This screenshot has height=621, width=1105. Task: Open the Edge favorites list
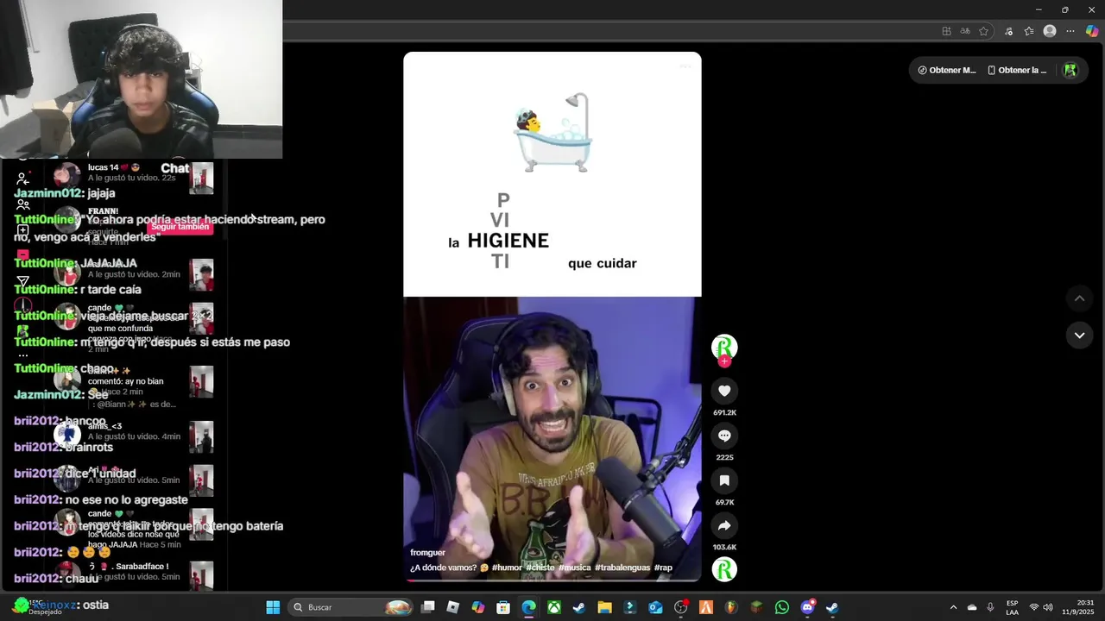pos(1029,31)
